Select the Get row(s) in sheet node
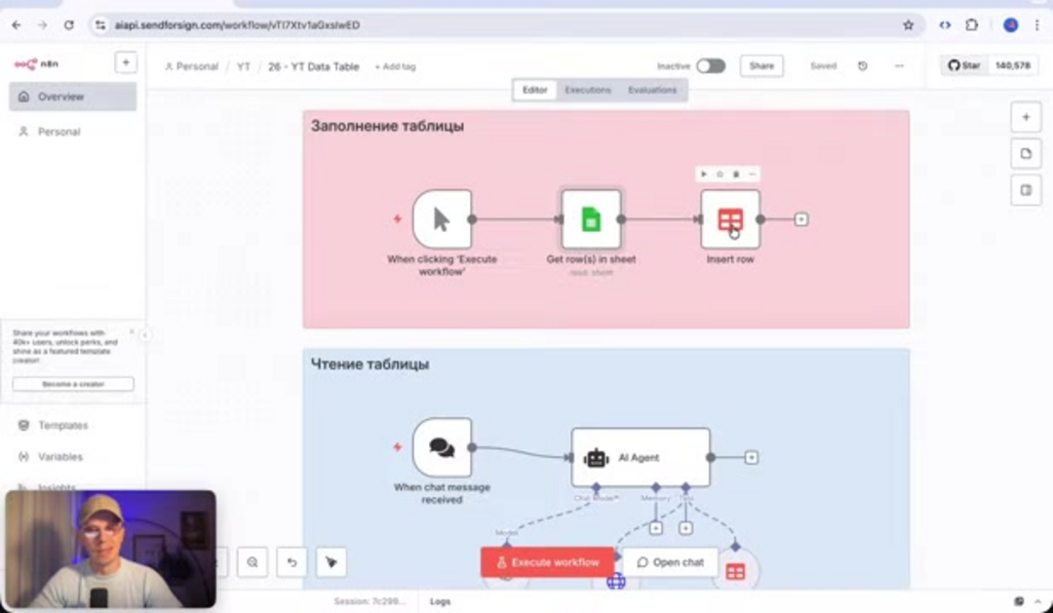This screenshot has height=613, width=1053. [591, 219]
